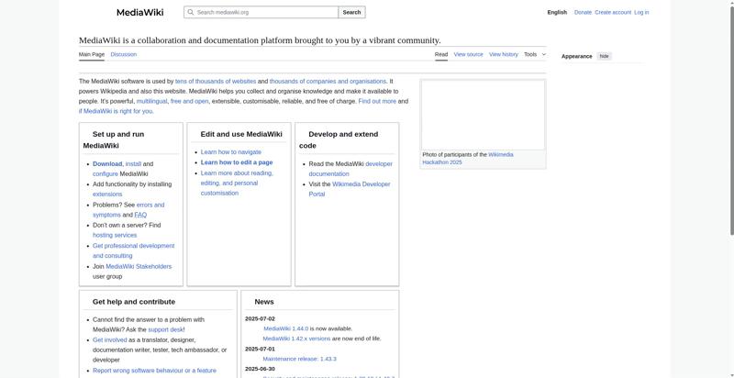This screenshot has height=378, width=734.
Task: Open Maintenance release: 1.43.3 link
Action: (300, 360)
